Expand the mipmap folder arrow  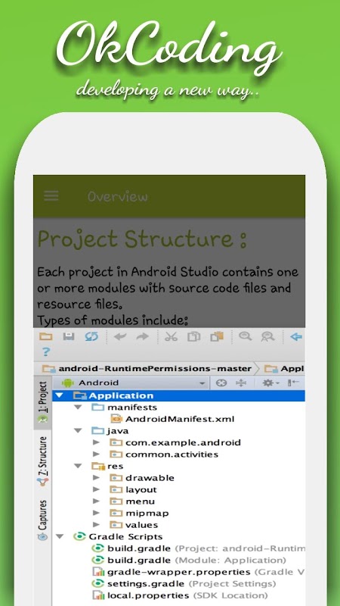[x=97, y=513]
